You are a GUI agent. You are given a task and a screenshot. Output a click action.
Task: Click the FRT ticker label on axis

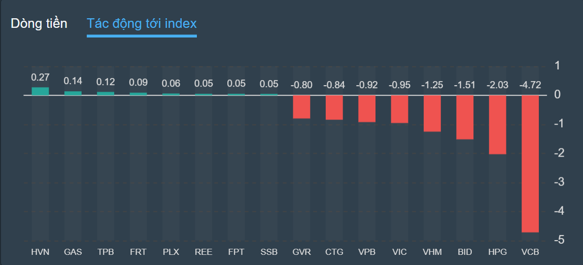138,252
